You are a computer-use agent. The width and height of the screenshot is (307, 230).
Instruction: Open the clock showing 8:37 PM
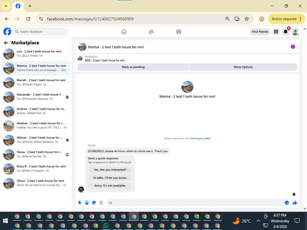pos(280,221)
